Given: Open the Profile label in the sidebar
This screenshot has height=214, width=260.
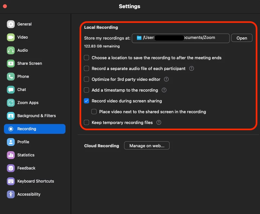Looking at the screenshot, I should pos(23,142).
